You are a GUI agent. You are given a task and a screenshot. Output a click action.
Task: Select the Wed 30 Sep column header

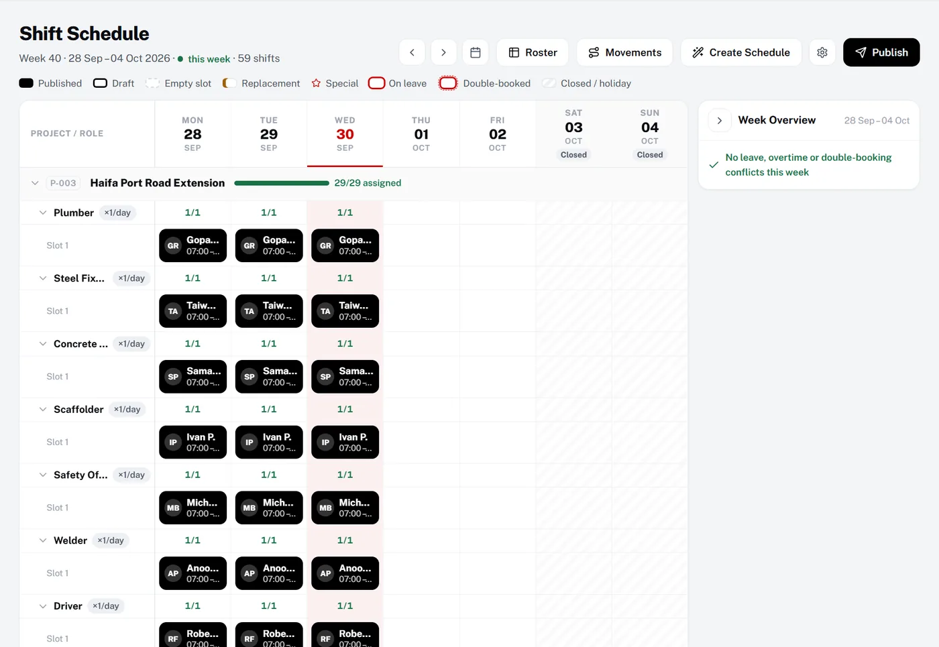point(345,134)
